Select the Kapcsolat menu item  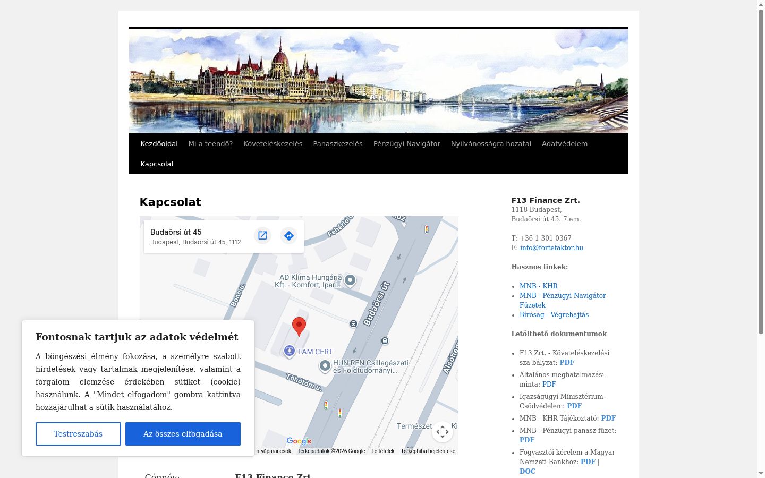(157, 164)
